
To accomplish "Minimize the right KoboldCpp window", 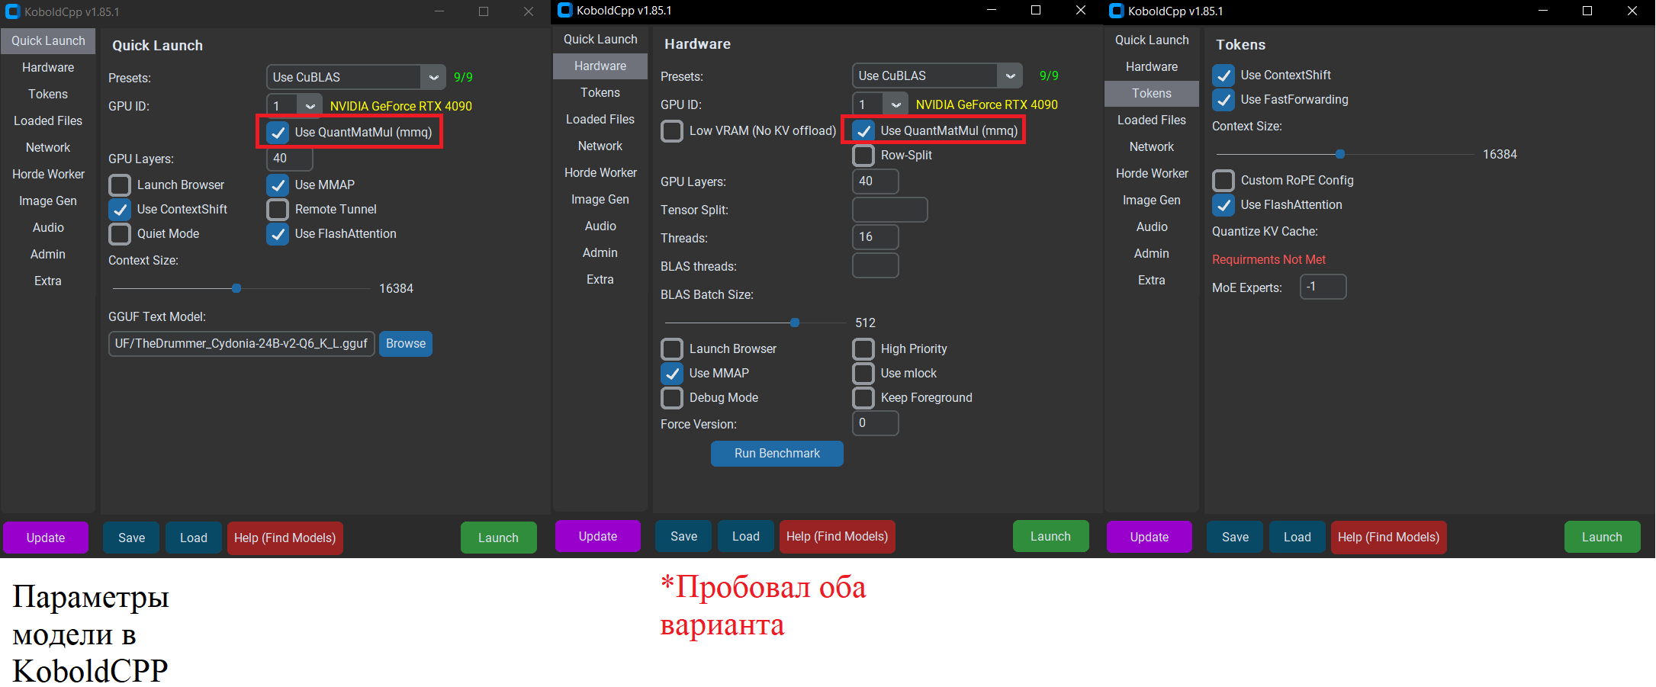I will (x=1543, y=11).
